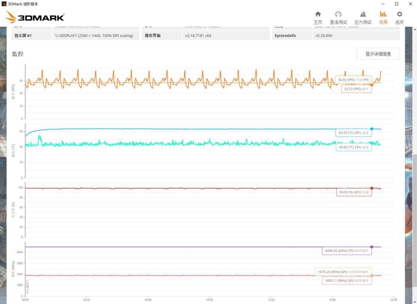Screen dimensions: 417x304
Task: Click the 3DMark logo in header
Action: [x=35, y=17]
